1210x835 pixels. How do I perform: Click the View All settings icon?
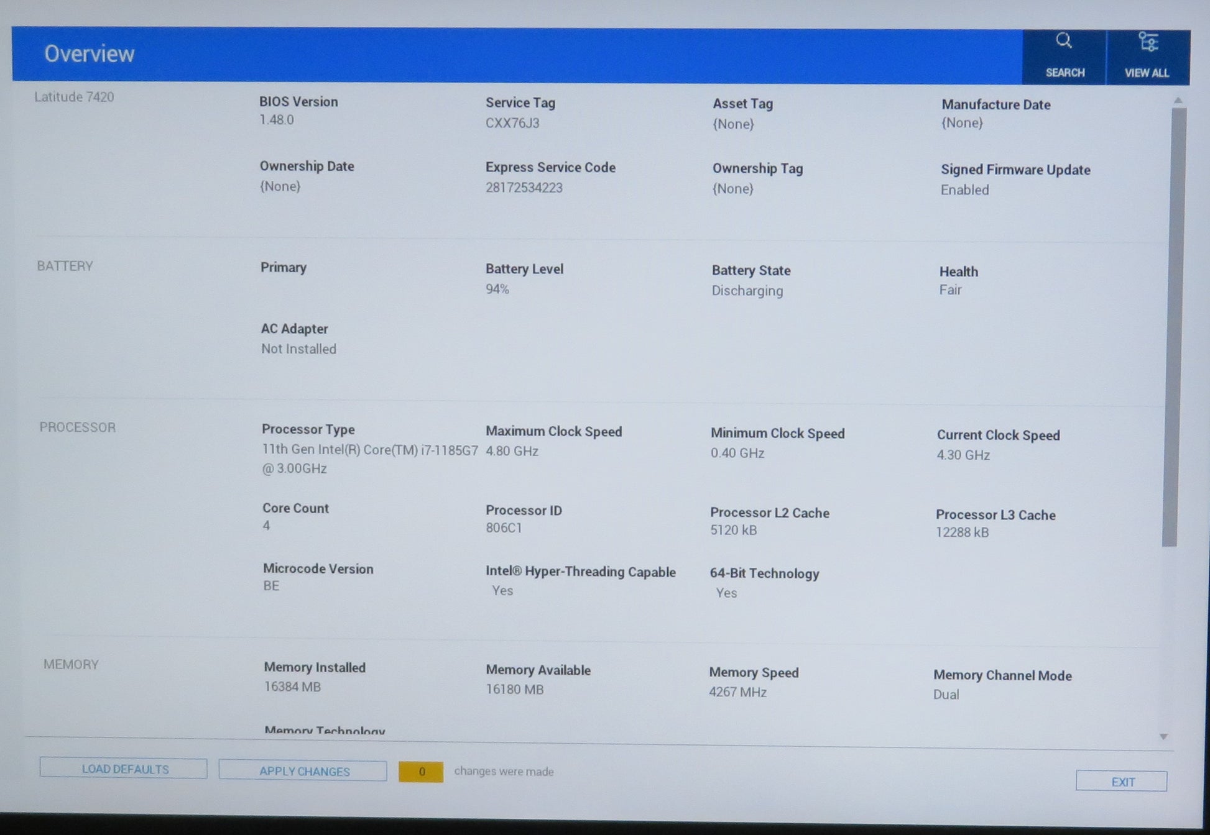[1148, 42]
